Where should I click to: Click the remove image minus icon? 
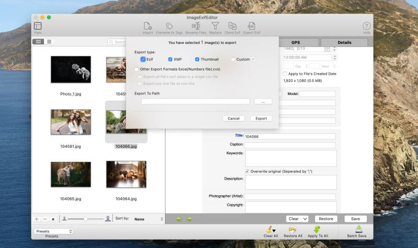tap(45, 219)
